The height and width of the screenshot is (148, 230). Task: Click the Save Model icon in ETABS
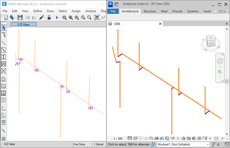20,17
